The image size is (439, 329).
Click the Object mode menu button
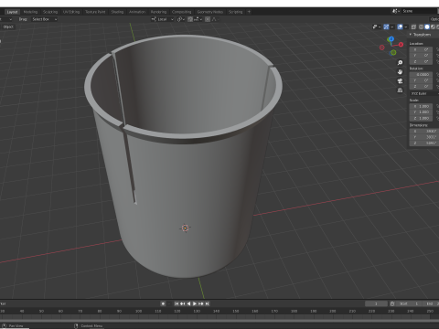click(8, 27)
